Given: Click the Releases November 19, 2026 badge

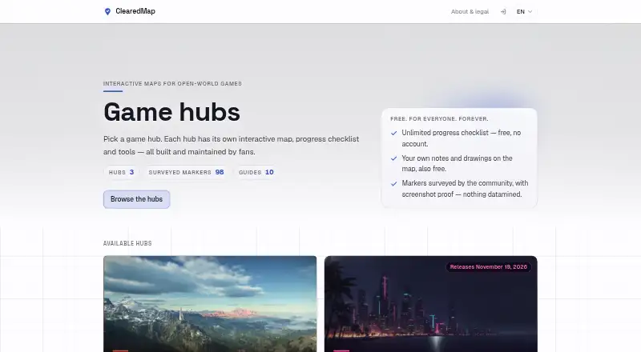Looking at the screenshot, I should click(x=489, y=267).
